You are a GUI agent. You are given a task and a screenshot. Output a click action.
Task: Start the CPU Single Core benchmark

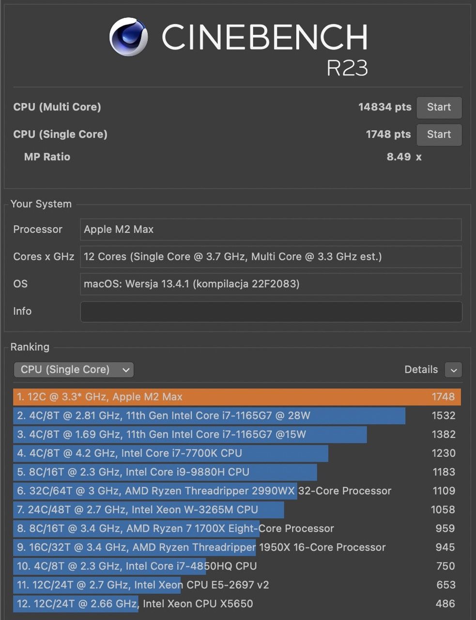439,134
